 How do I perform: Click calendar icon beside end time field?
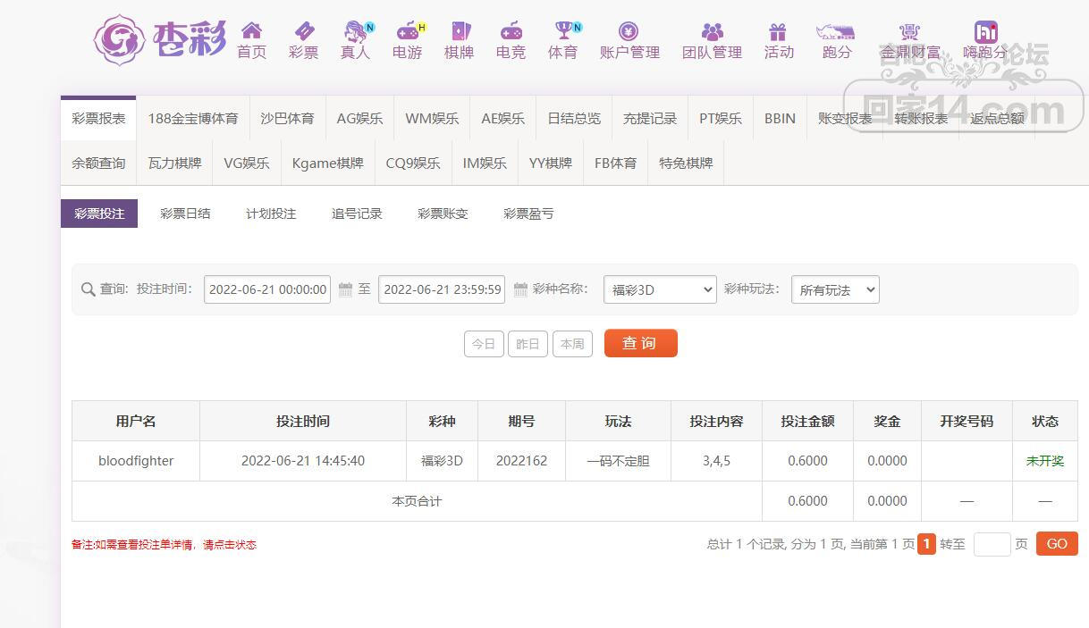pyautogui.click(x=519, y=289)
